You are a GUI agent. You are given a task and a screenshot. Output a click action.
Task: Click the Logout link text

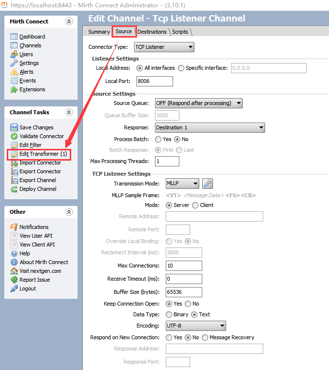tap(28, 288)
